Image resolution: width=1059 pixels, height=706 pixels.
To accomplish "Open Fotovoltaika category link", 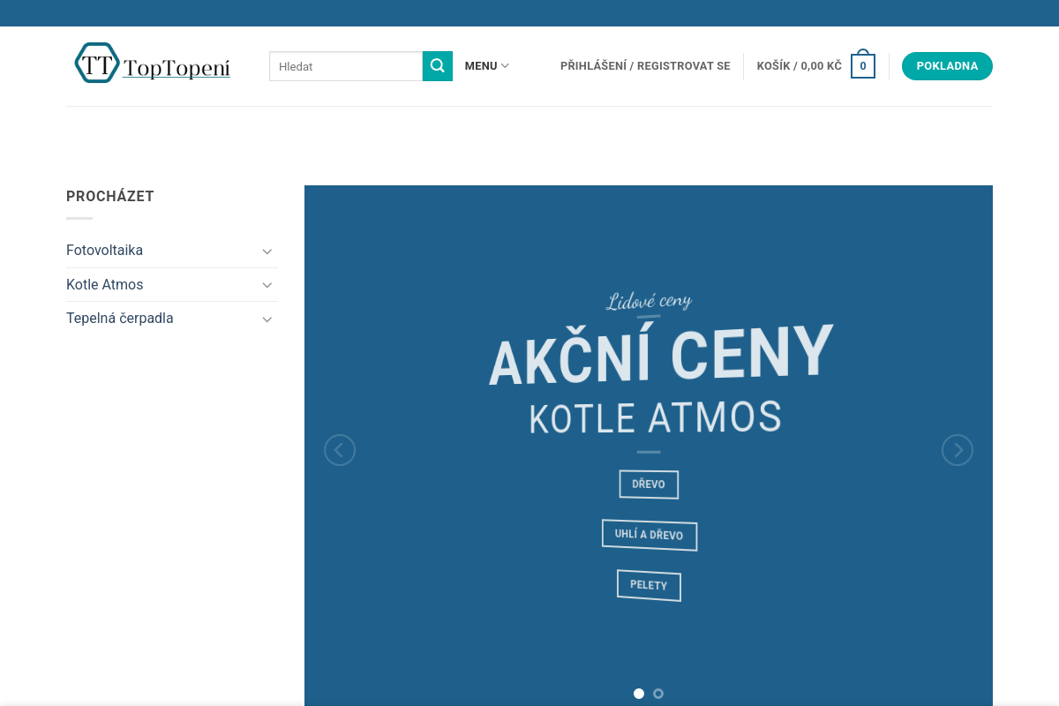I will 104,251.
